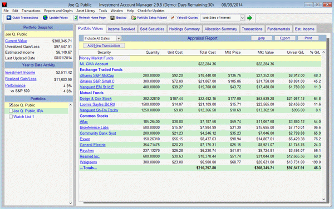Image resolution: width=334 pixels, height=209 pixels.
Task: Click the Export button
Action: pyautogui.click(x=284, y=38)
